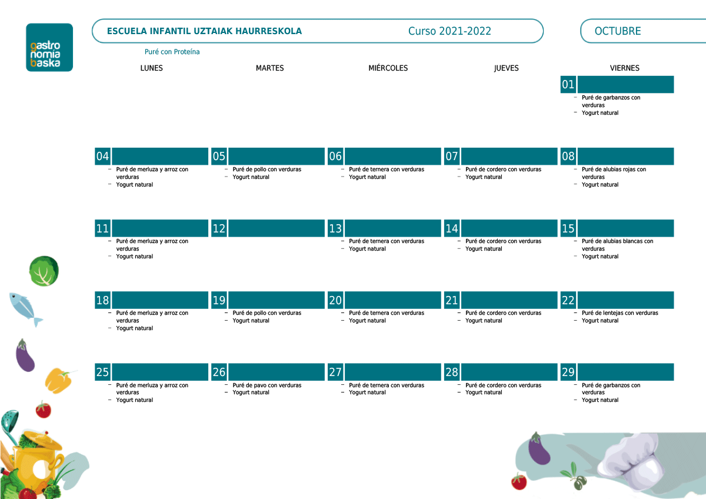Click the Puré con Proteína label
This screenshot has height=499, width=706.
[172, 52]
